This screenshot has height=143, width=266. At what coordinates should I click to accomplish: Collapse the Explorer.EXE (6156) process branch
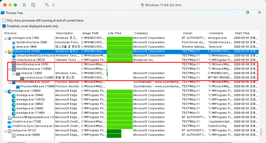click(6, 51)
